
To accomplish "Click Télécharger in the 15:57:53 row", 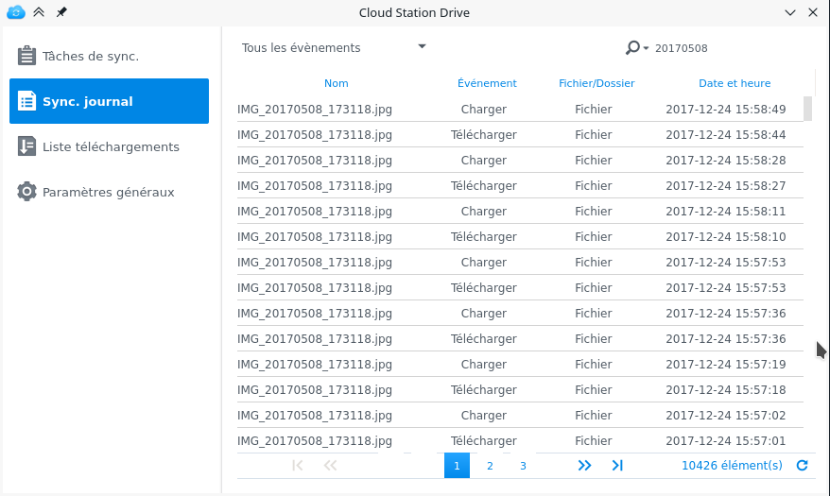I will (x=484, y=287).
